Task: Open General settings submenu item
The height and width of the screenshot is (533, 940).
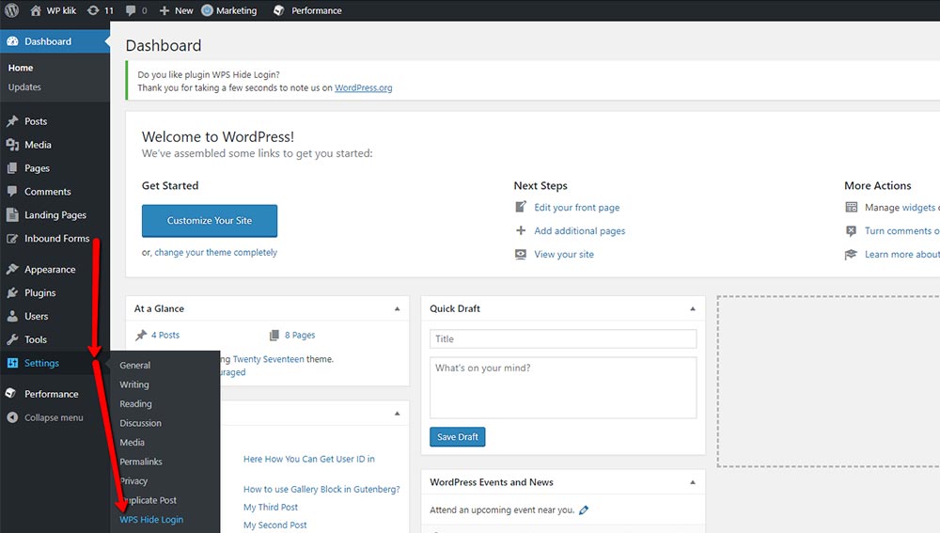Action: [x=134, y=365]
